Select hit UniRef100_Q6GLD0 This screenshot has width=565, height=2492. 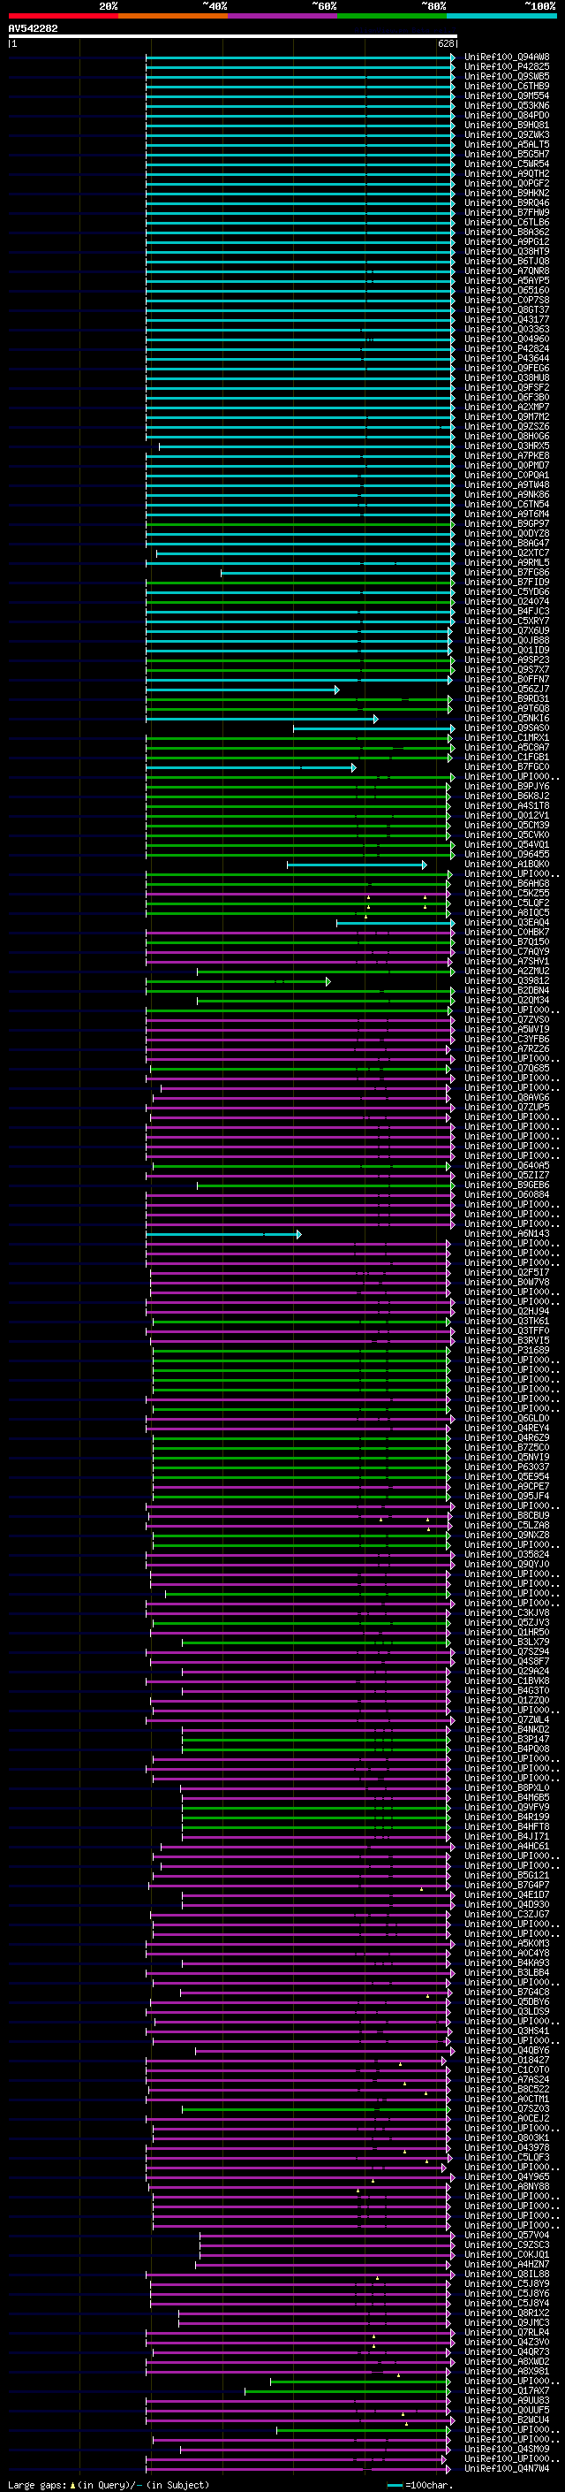pyautogui.click(x=507, y=1418)
